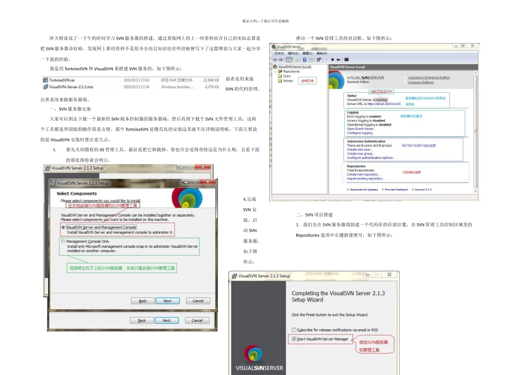Click Upgrade to Enterprise Edition link
The image size is (531, 375).
tap(429, 78)
